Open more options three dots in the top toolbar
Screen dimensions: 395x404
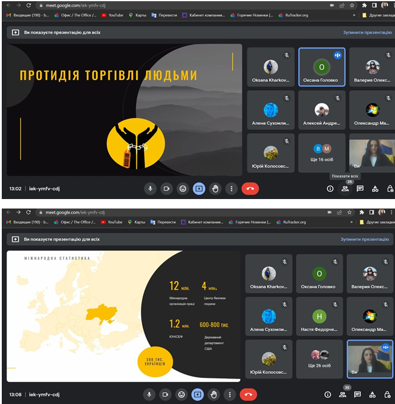point(231,188)
